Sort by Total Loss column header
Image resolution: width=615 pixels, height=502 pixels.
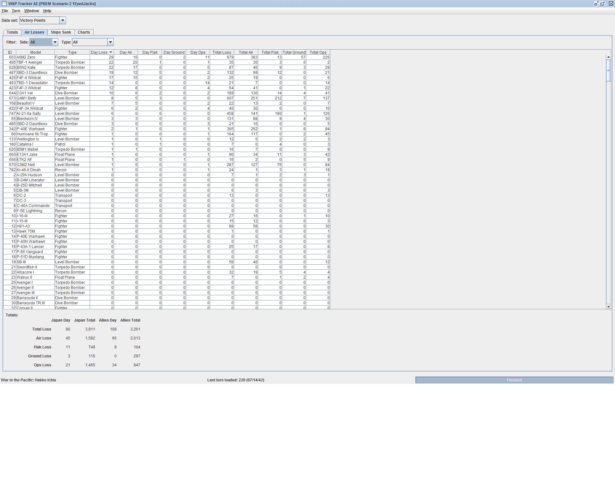(x=222, y=52)
